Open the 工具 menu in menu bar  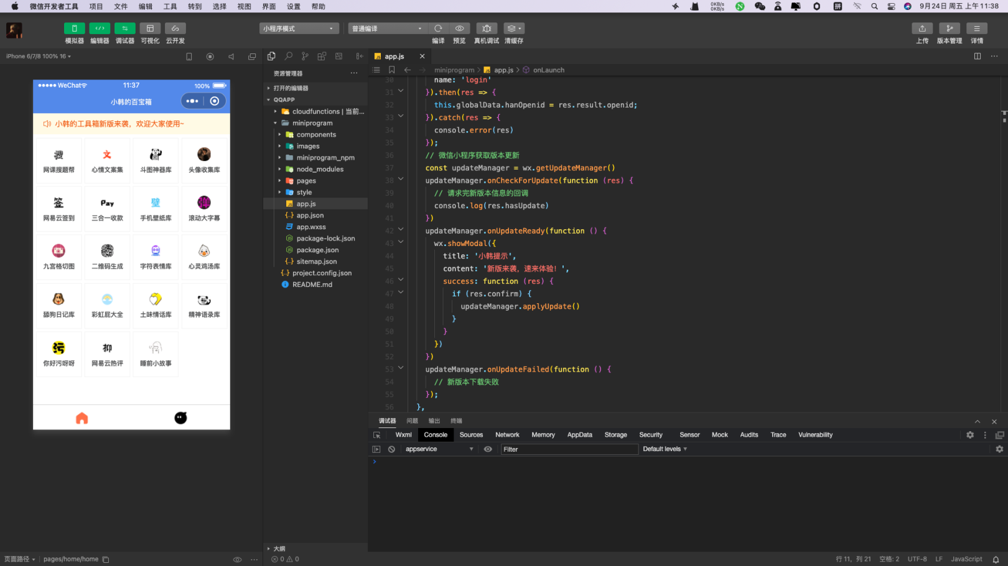(x=170, y=6)
